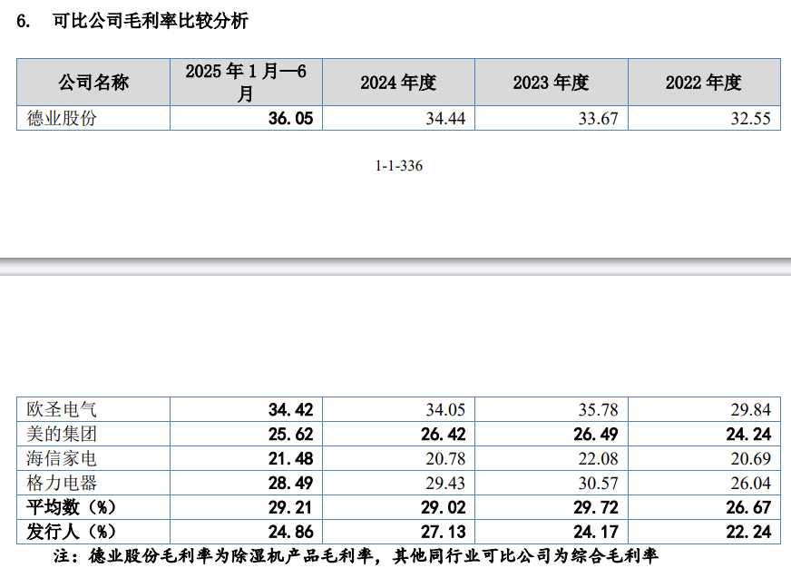
Task: Click the footnote starting with 注：德业股份毛利率
Action: tap(356, 556)
